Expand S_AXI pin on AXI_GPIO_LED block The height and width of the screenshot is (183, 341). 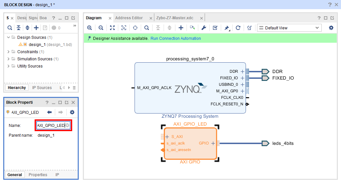(x=167, y=137)
